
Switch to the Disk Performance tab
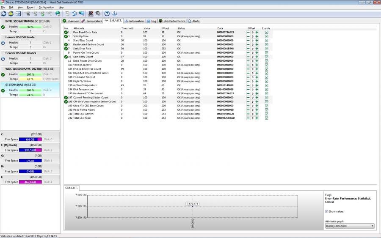(172, 21)
